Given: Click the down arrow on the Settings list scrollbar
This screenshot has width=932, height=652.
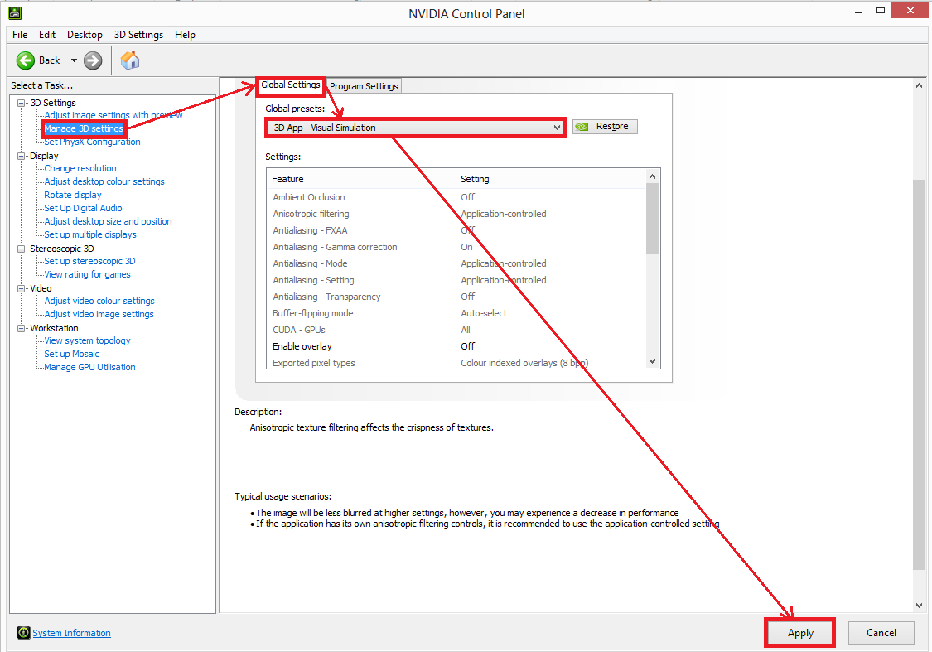Looking at the screenshot, I should pyautogui.click(x=653, y=361).
